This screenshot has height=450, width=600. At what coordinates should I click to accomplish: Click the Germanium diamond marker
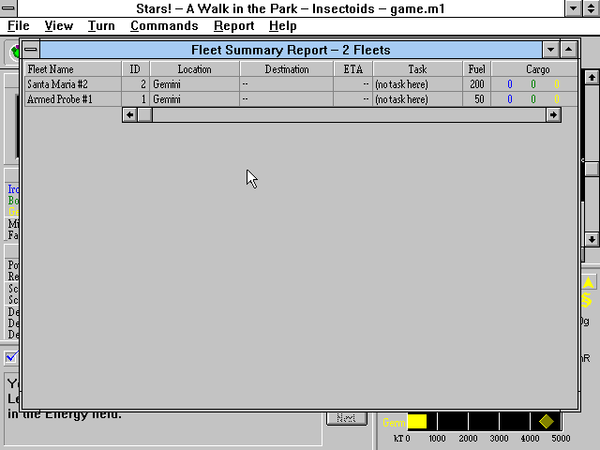click(546, 422)
